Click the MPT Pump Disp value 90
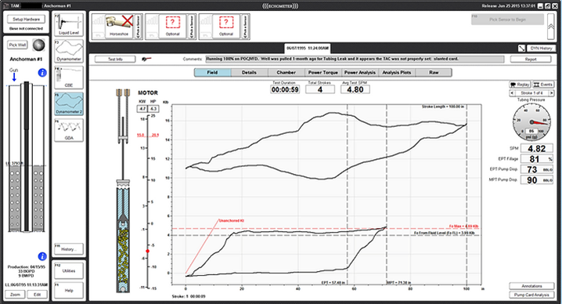562x304 pixels. (x=536, y=180)
